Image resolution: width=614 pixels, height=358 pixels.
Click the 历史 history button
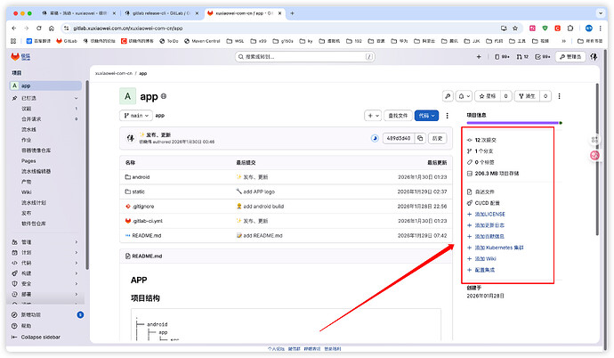click(437, 138)
